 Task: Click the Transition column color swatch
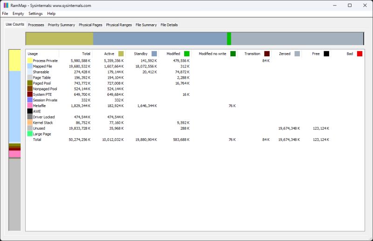coord(267,54)
